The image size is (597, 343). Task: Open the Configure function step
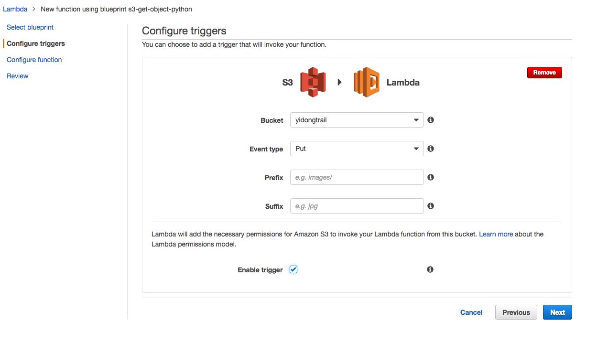point(34,60)
